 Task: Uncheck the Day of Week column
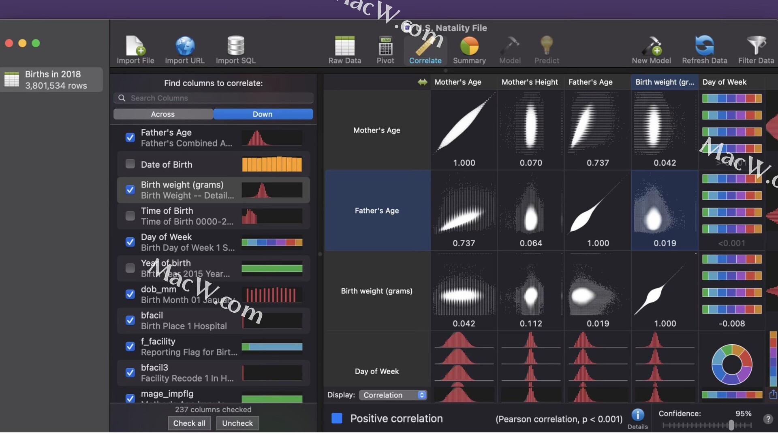(130, 242)
